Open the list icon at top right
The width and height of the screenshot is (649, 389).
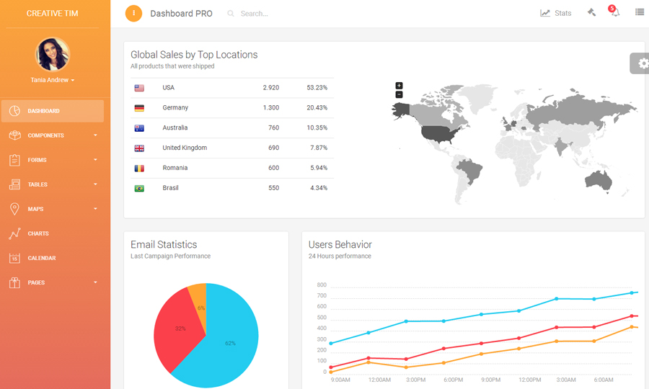click(639, 13)
